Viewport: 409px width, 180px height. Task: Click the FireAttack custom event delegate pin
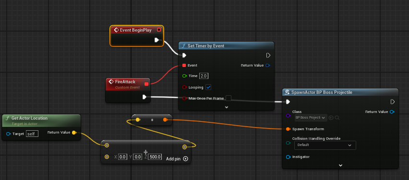(x=146, y=84)
